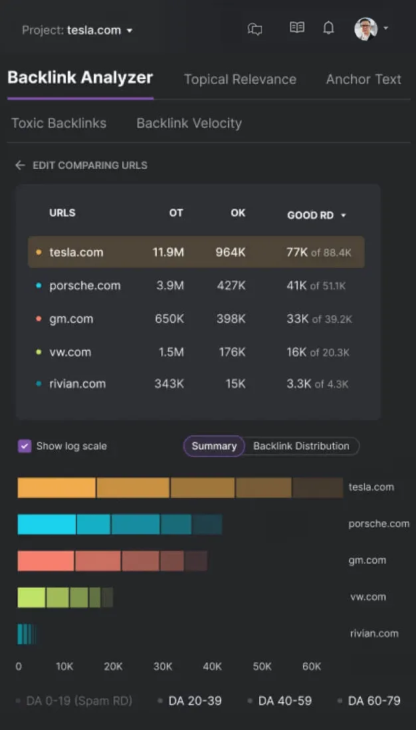Screen dimensions: 416x730
Task: Switch to the Topical Relevance tab
Action: (240, 79)
